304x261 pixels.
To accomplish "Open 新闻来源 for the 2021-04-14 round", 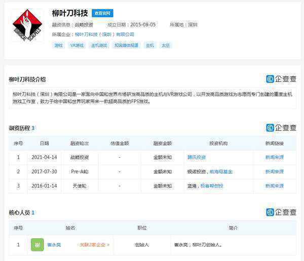I will click(x=274, y=157).
